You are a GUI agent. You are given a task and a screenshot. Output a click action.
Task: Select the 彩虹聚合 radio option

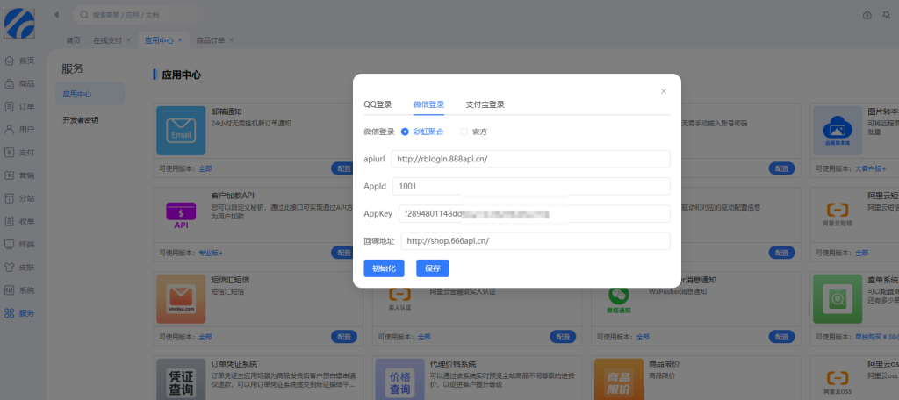tap(405, 132)
